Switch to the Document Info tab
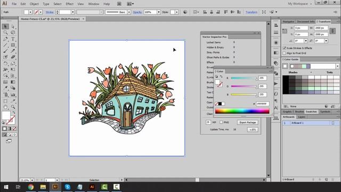The image size is (341, 192). [305, 21]
